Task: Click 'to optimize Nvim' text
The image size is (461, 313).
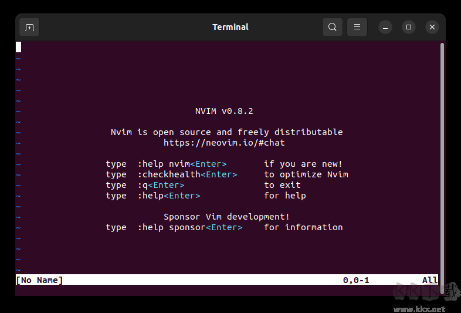Action: (306, 174)
